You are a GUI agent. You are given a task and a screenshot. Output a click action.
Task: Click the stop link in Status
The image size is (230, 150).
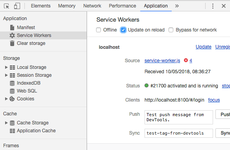tap(226, 86)
